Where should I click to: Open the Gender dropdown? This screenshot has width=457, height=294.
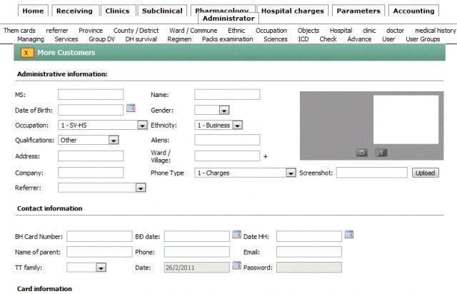pos(224,110)
